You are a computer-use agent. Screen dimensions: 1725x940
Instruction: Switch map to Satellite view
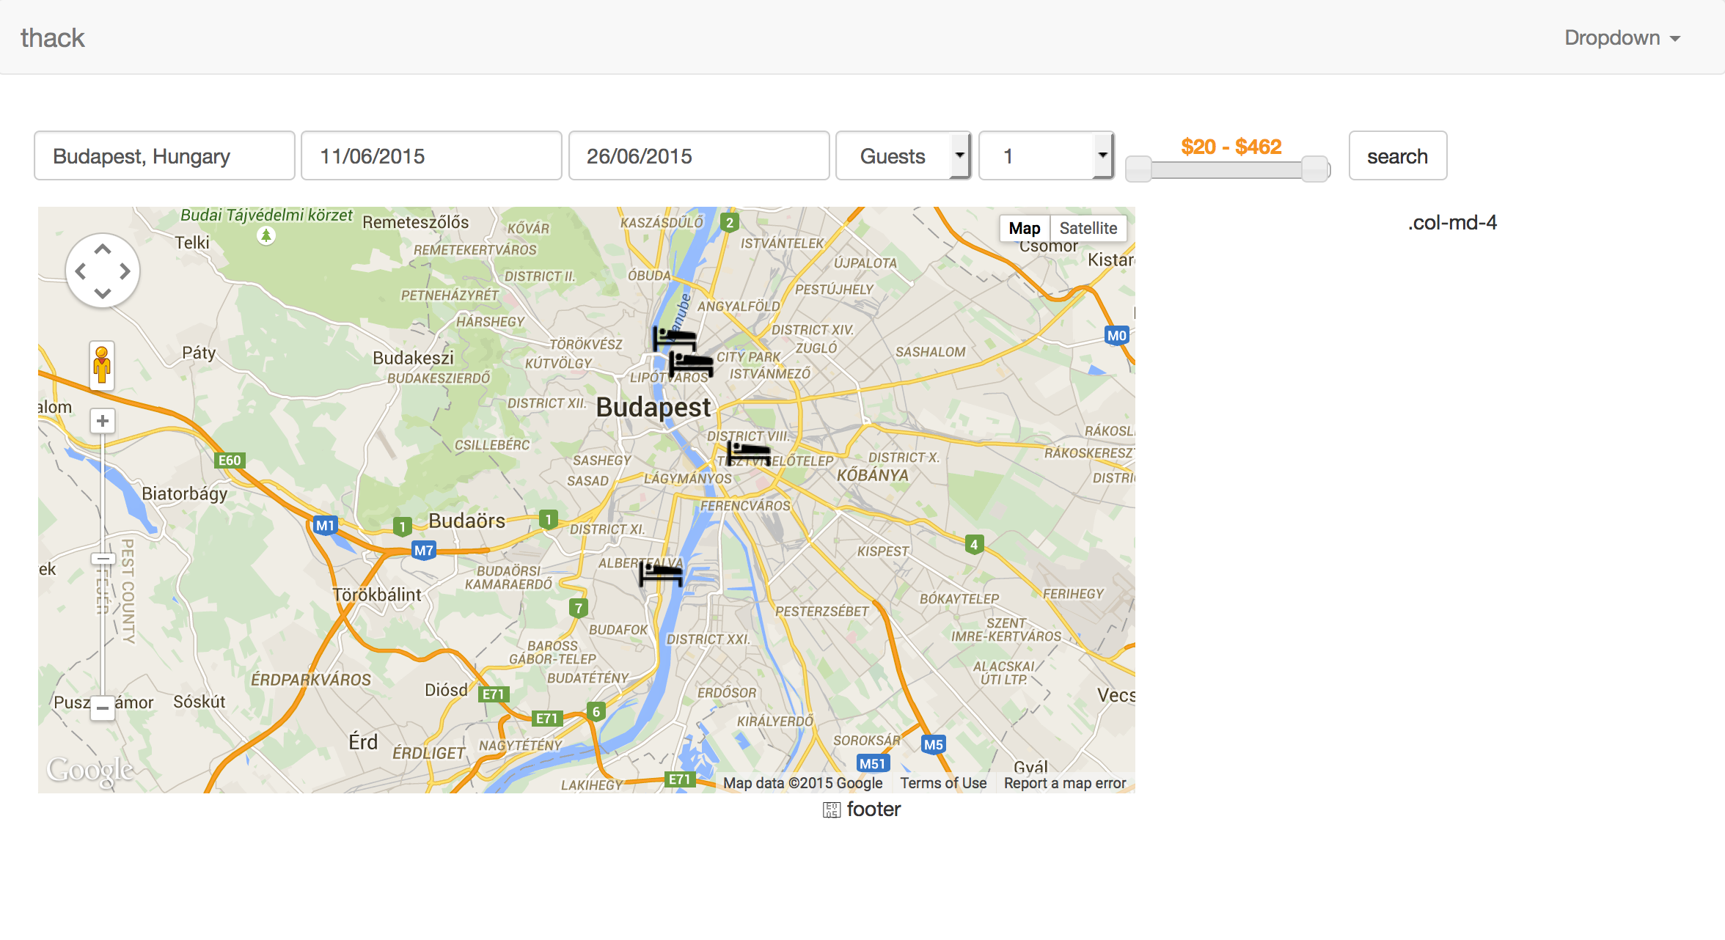1088,228
